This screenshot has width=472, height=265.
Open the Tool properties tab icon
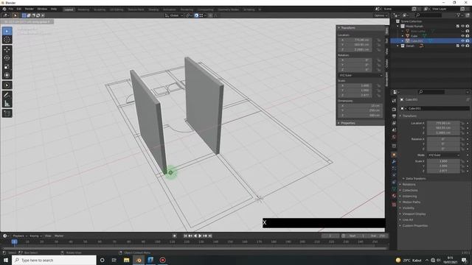click(394, 101)
